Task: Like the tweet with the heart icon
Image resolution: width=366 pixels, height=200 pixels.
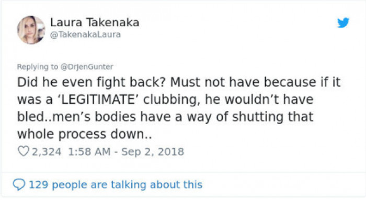Action: point(24,151)
